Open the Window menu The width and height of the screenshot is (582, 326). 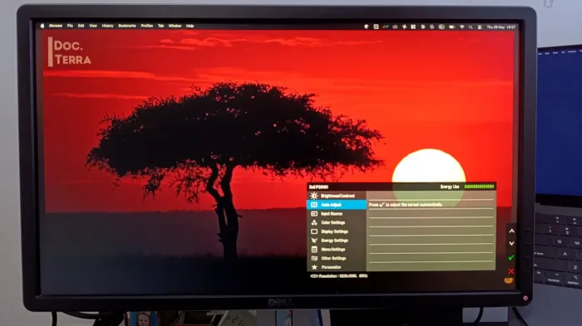click(x=175, y=26)
